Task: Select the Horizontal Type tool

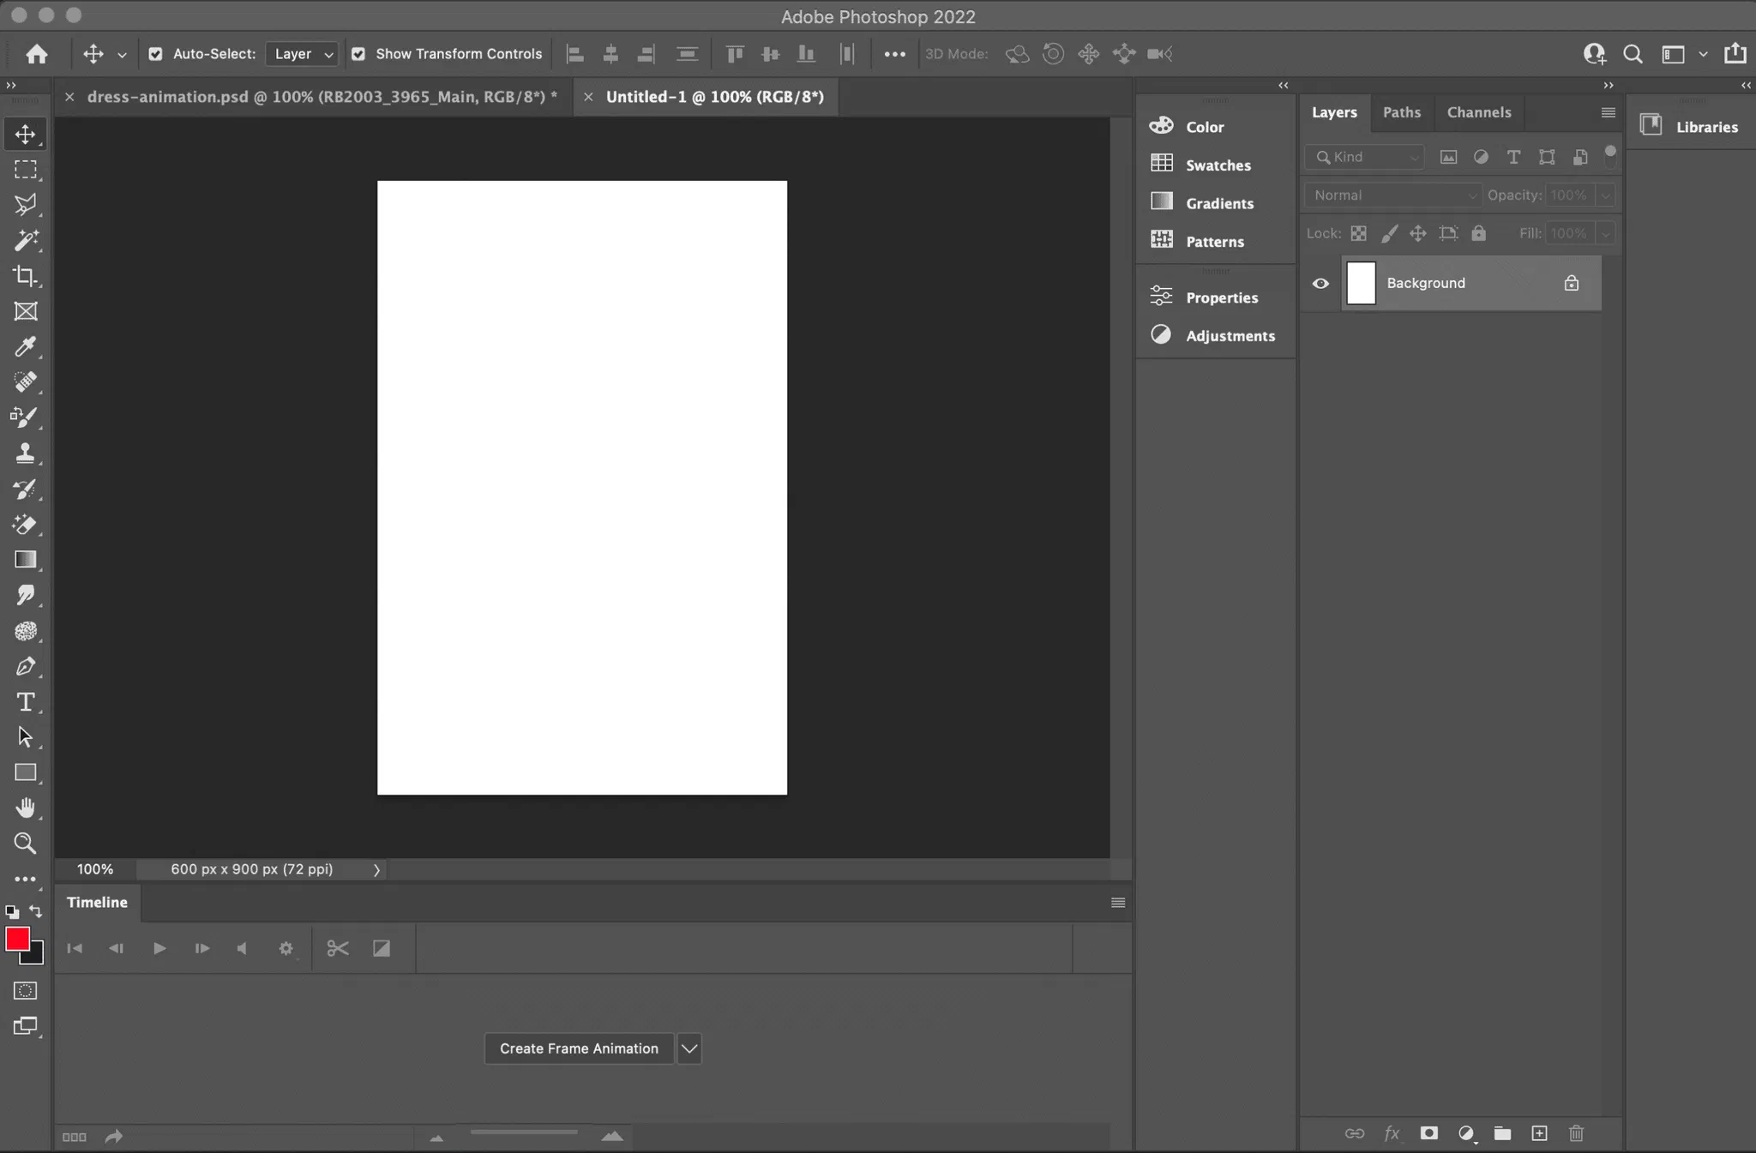Action: 25,702
